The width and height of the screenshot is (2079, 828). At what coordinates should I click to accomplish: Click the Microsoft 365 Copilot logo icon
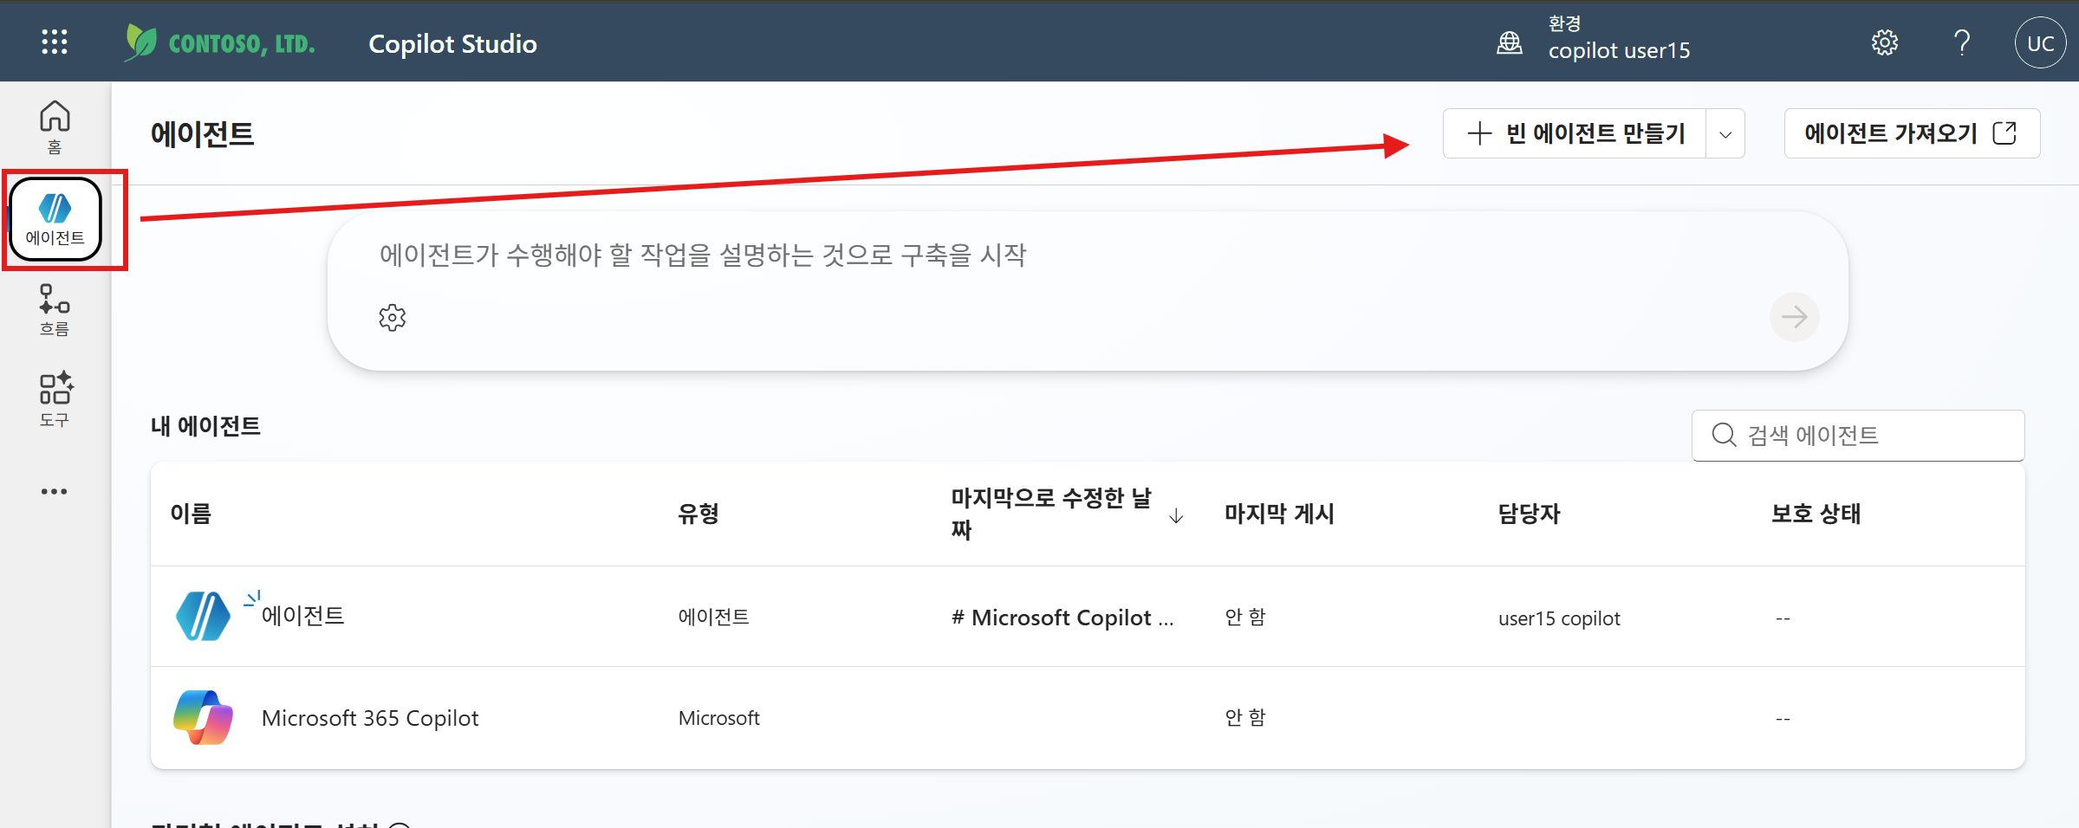(203, 717)
